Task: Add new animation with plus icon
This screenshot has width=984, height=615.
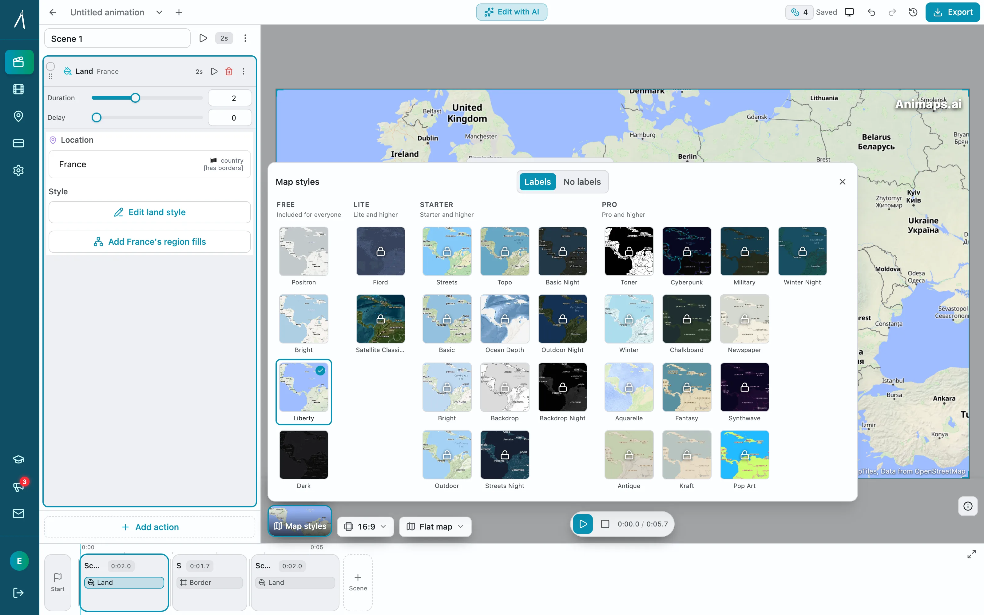Action: pos(179,12)
